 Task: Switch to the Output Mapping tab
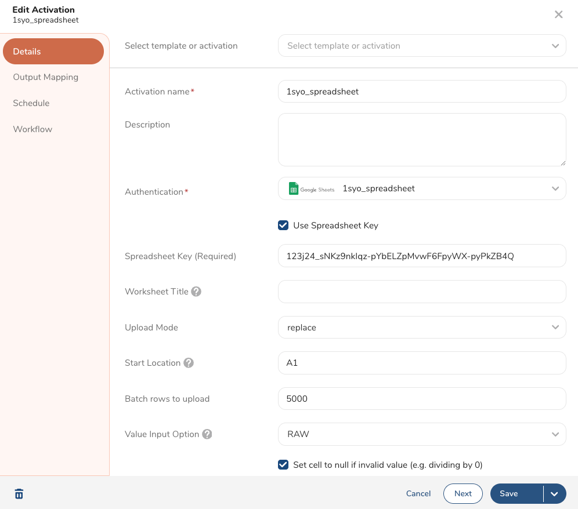pyautogui.click(x=46, y=77)
